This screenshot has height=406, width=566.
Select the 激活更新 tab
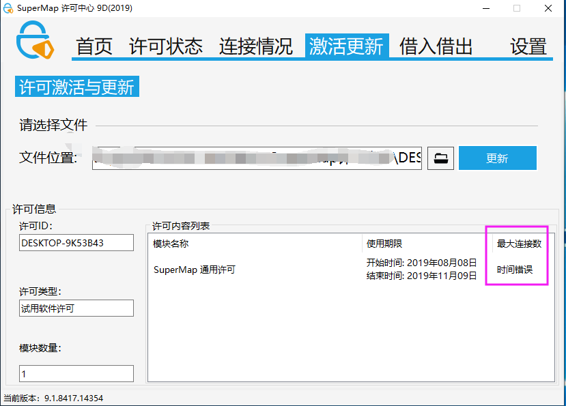coord(347,46)
